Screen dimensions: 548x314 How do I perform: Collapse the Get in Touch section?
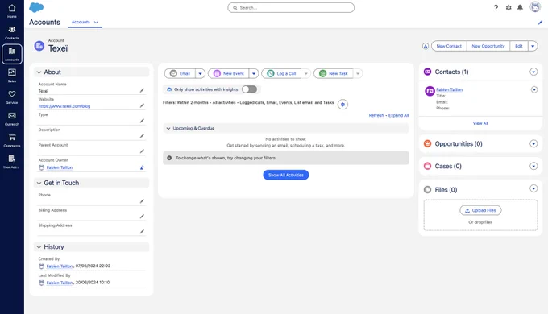[x=39, y=183]
